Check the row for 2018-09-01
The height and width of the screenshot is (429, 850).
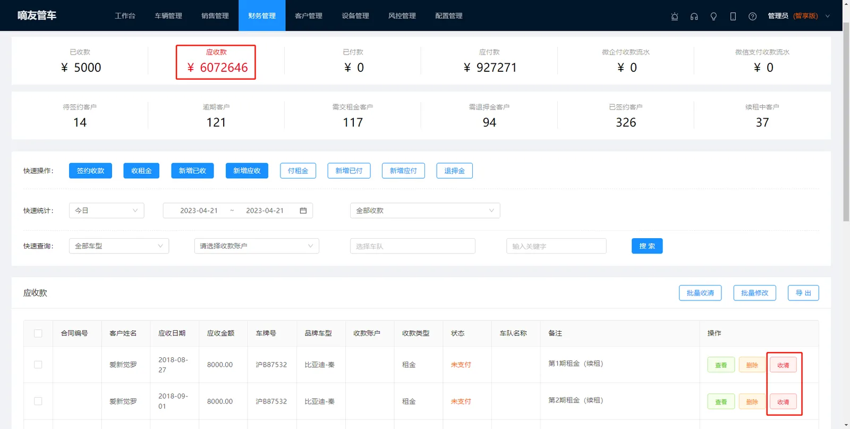pyautogui.click(x=38, y=401)
